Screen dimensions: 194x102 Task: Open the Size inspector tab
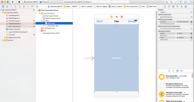(x=182, y=7)
